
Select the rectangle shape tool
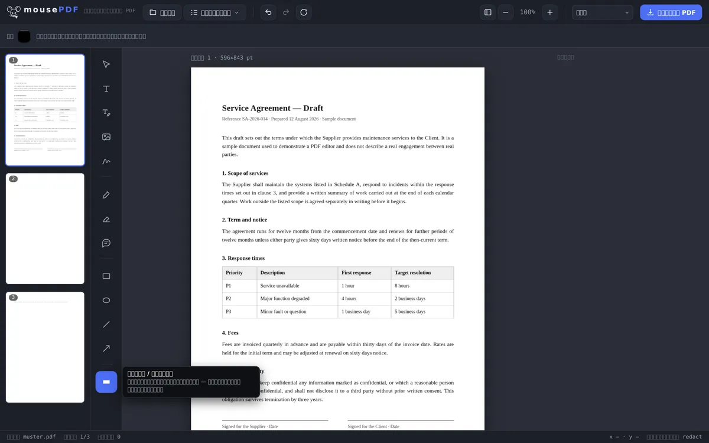pyautogui.click(x=106, y=276)
